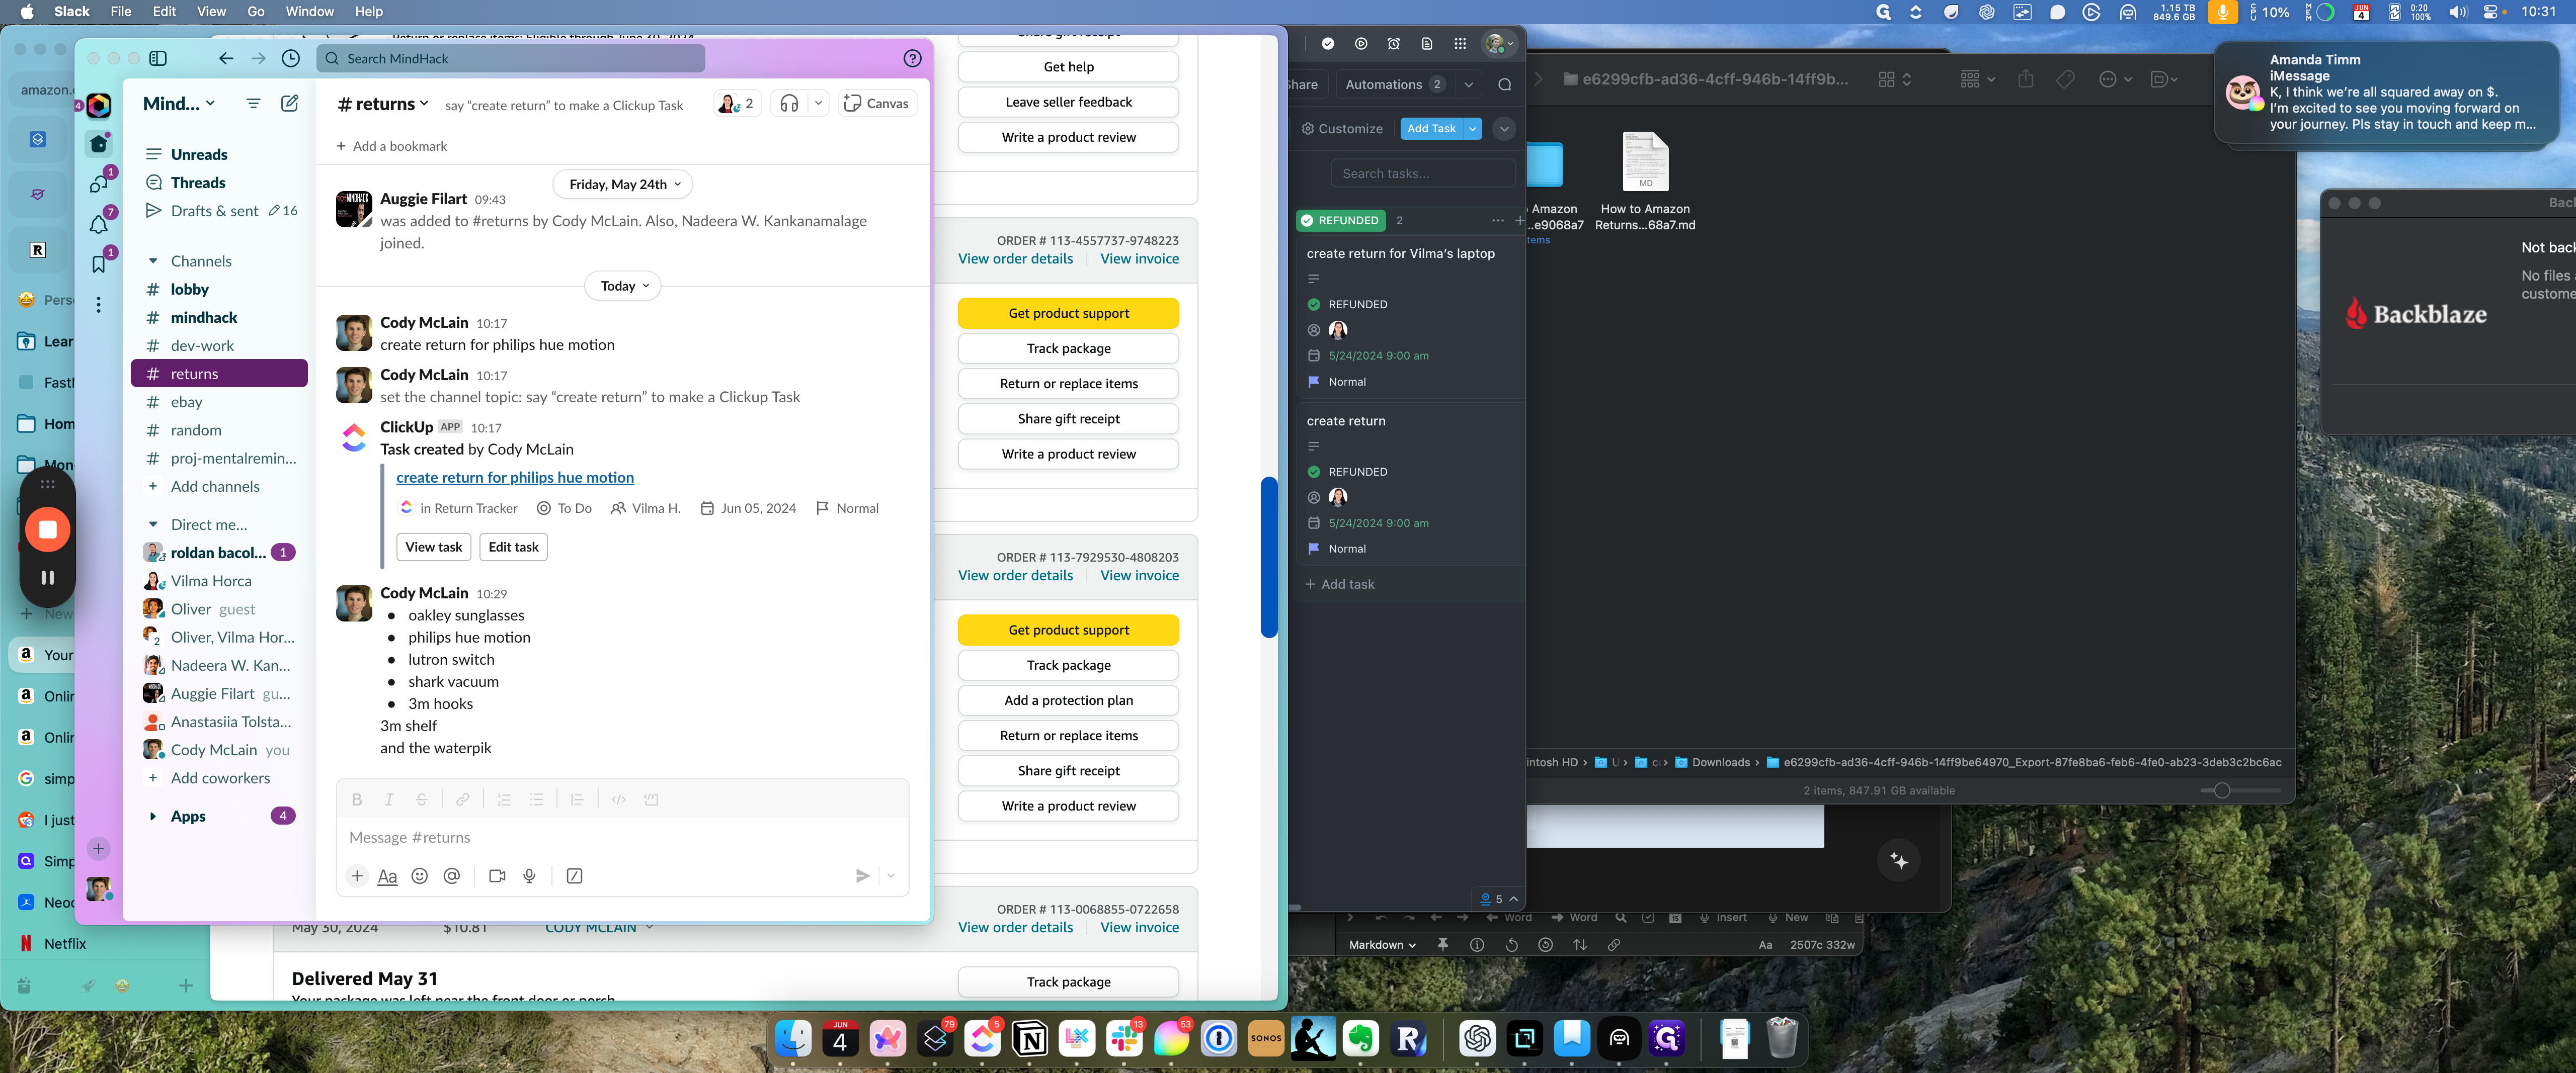Compose a new Slack message

(290, 103)
